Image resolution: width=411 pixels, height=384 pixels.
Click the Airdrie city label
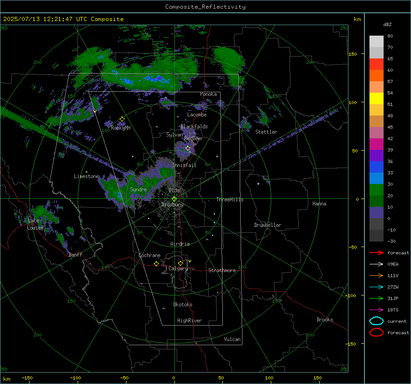[x=180, y=244]
